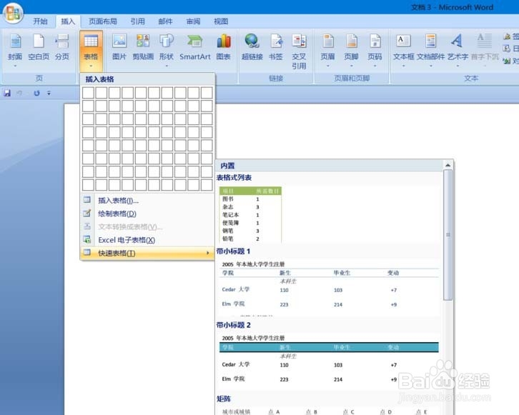This screenshot has width=519, height=415.
Task: Insert a blank page (空白页)
Action: [x=39, y=49]
